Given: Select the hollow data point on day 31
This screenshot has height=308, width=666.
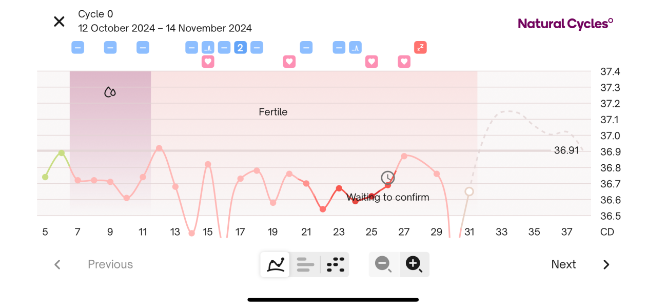Looking at the screenshot, I should tap(469, 191).
